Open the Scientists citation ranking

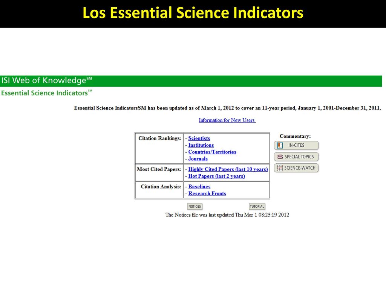(x=199, y=138)
